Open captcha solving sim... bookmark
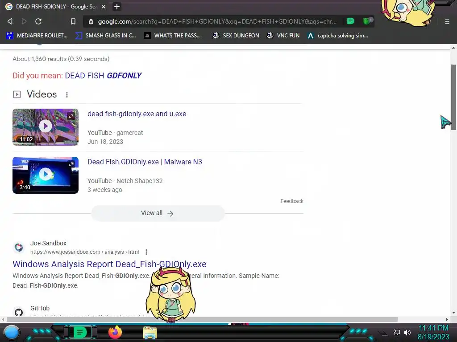Image resolution: width=457 pixels, height=342 pixels. coord(338,36)
